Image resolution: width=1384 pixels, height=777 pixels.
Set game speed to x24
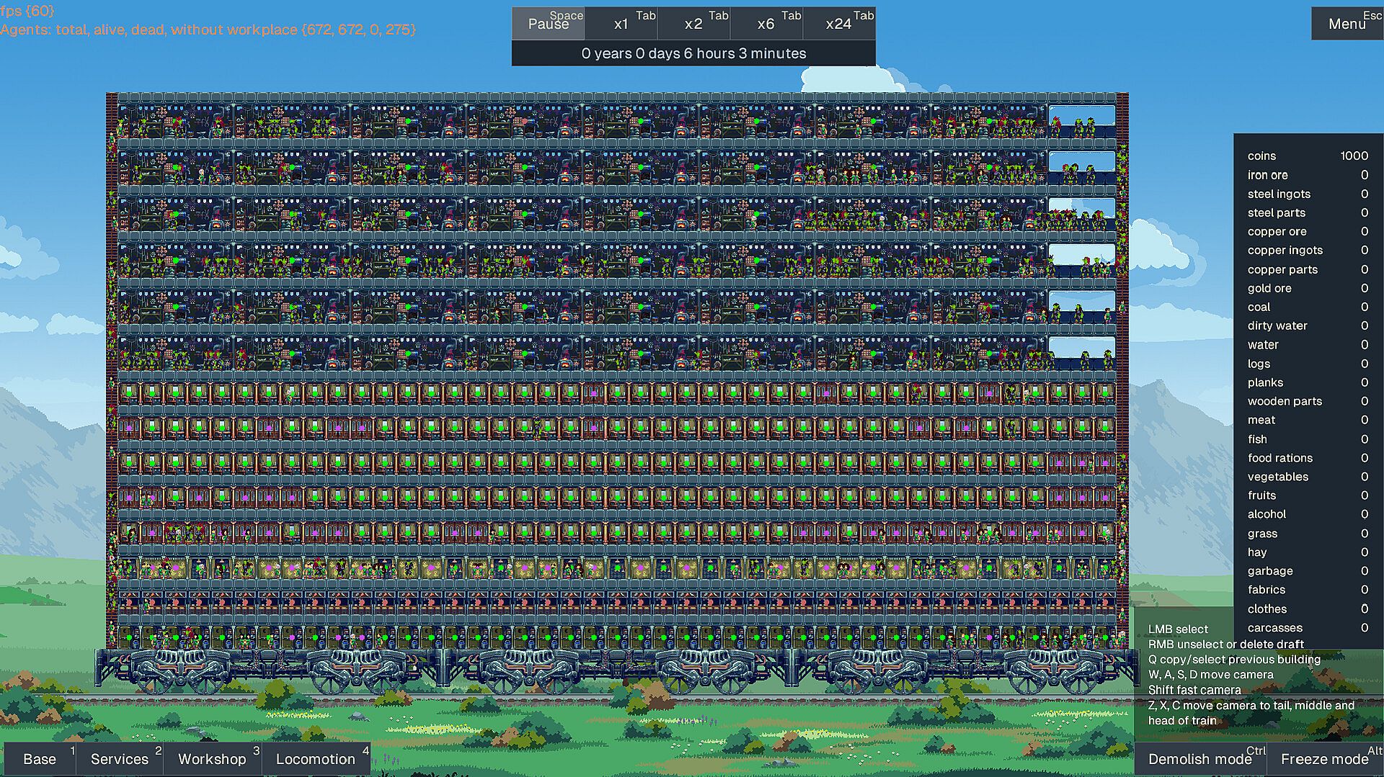coord(840,24)
